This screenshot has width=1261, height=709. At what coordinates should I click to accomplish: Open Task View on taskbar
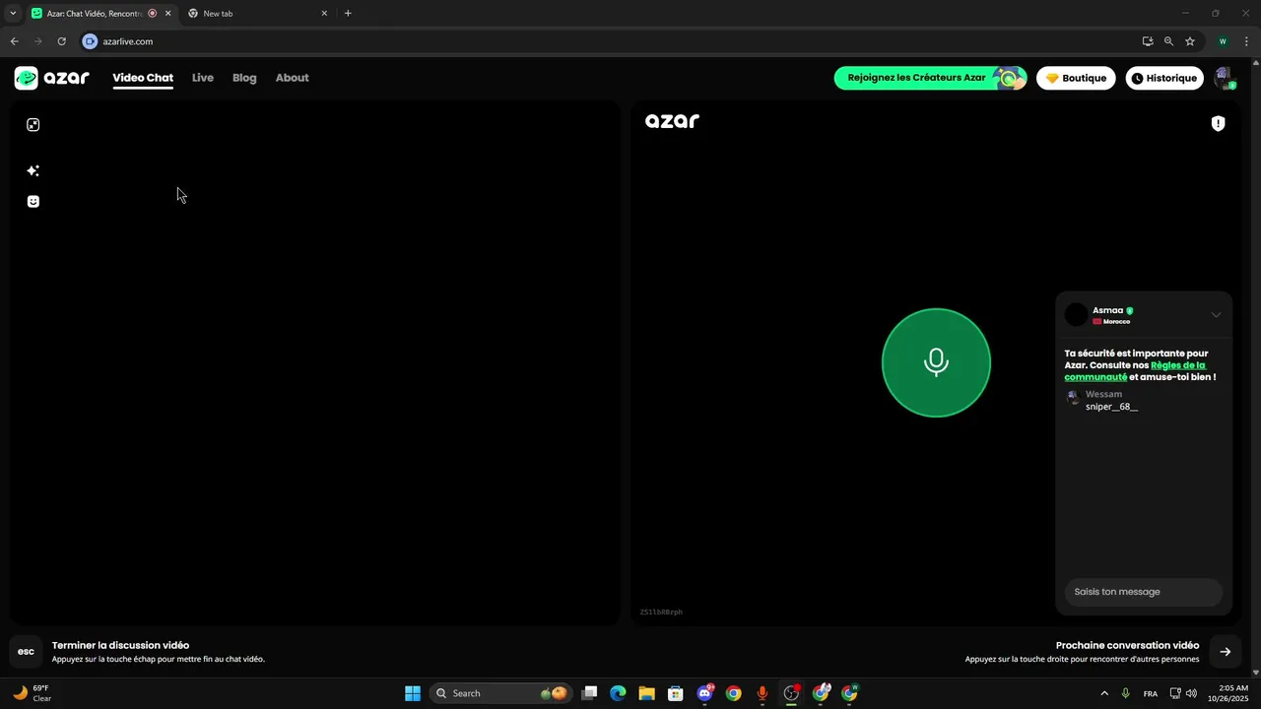pyautogui.click(x=589, y=693)
